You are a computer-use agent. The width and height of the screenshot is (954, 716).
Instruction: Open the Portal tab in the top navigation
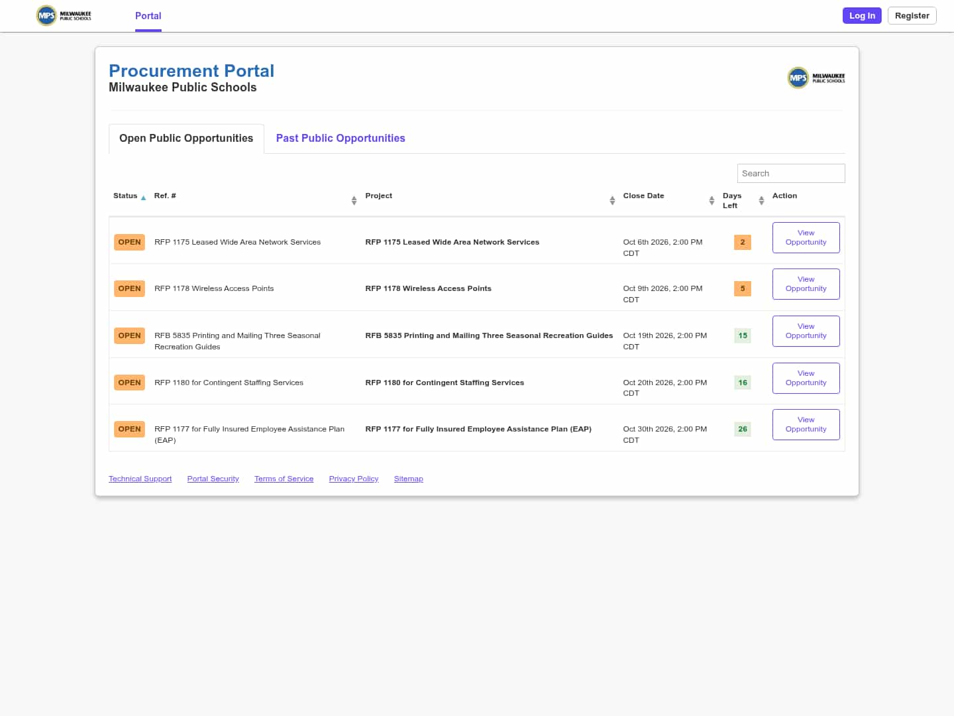click(148, 16)
